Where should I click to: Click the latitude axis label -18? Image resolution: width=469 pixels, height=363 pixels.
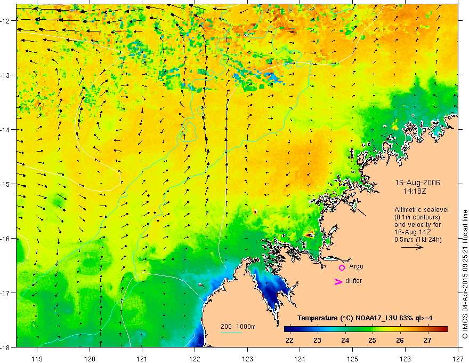tap(5, 348)
